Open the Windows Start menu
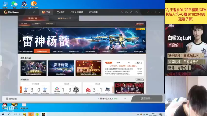Image resolution: width=207 pixels, height=116 pixels. pyautogui.click(x=3, y=114)
